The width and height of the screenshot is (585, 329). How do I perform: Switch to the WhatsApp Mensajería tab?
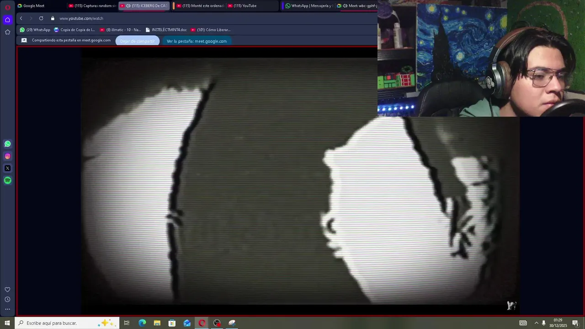(x=308, y=6)
